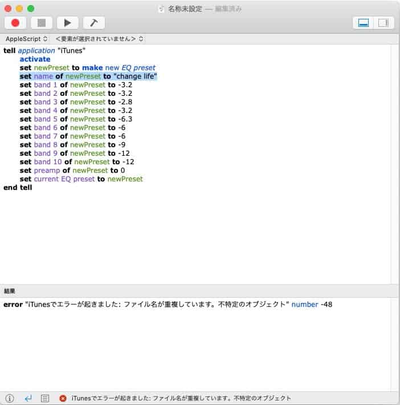Click the 'end tell' line

(18, 188)
